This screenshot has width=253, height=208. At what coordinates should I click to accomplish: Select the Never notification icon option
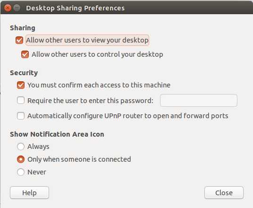click(x=21, y=172)
